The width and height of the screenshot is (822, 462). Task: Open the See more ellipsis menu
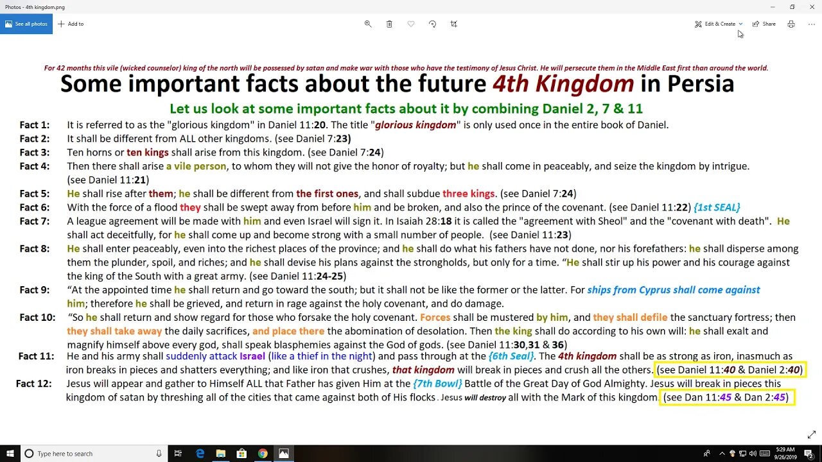tap(812, 24)
